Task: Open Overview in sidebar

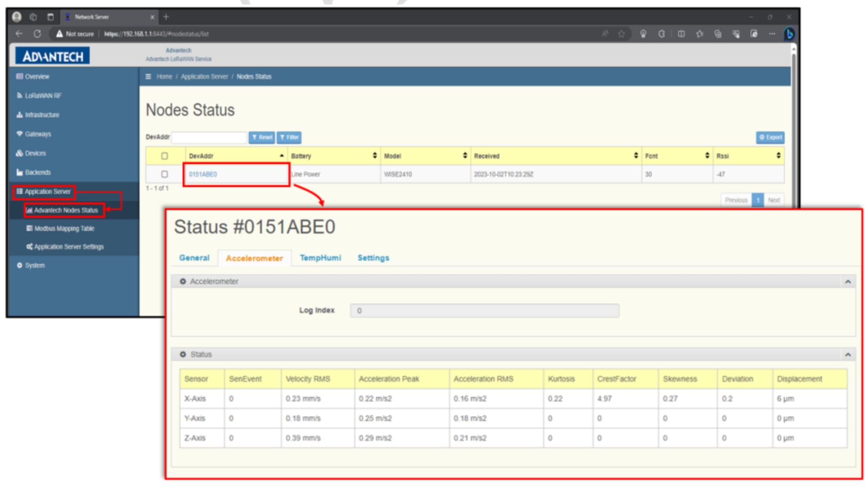Action: [33, 76]
